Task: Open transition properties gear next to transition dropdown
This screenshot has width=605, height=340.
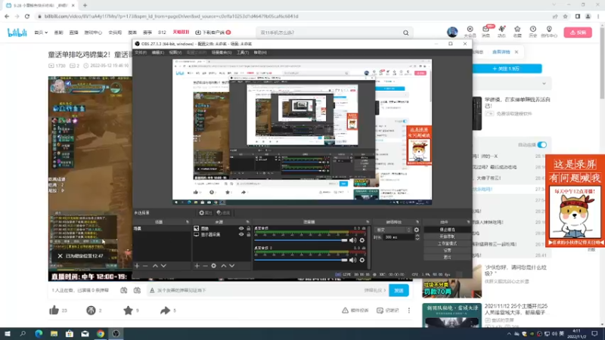Action: pos(417,230)
